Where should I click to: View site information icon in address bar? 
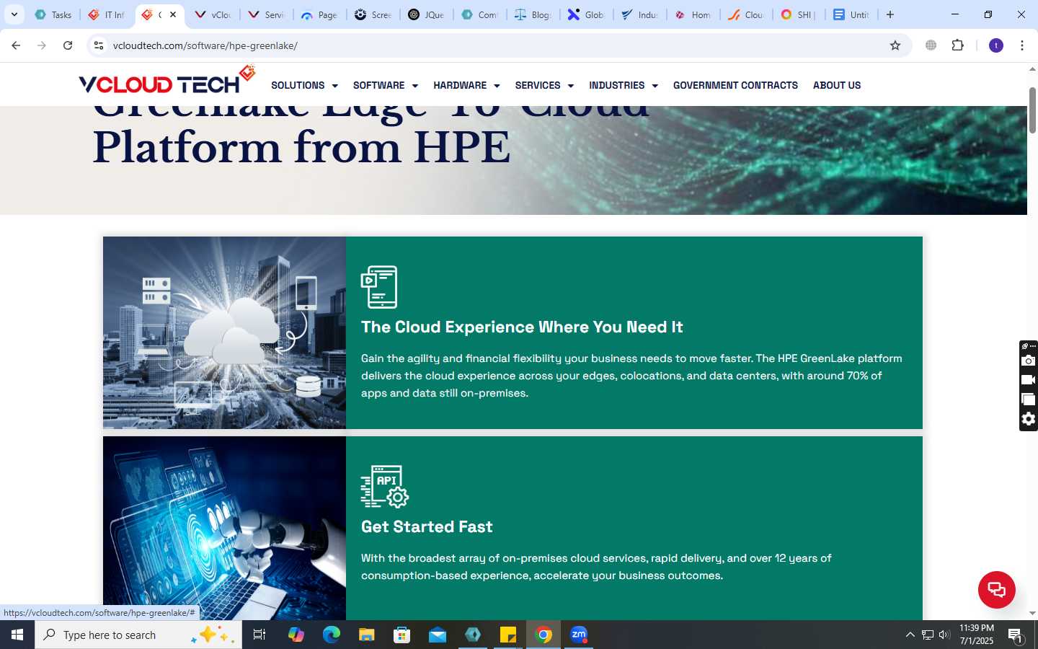pyautogui.click(x=99, y=45)
